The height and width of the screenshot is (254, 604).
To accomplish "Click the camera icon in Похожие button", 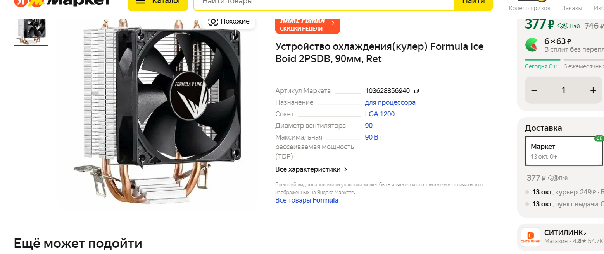I will 213,22.
